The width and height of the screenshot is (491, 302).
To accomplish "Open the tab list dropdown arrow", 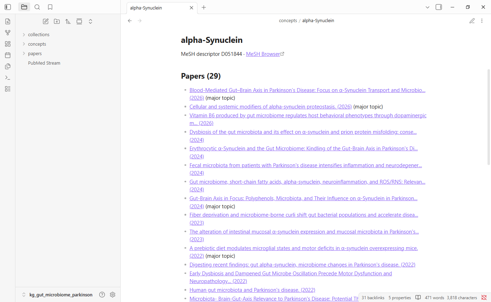I will click(x=428, y=7).
